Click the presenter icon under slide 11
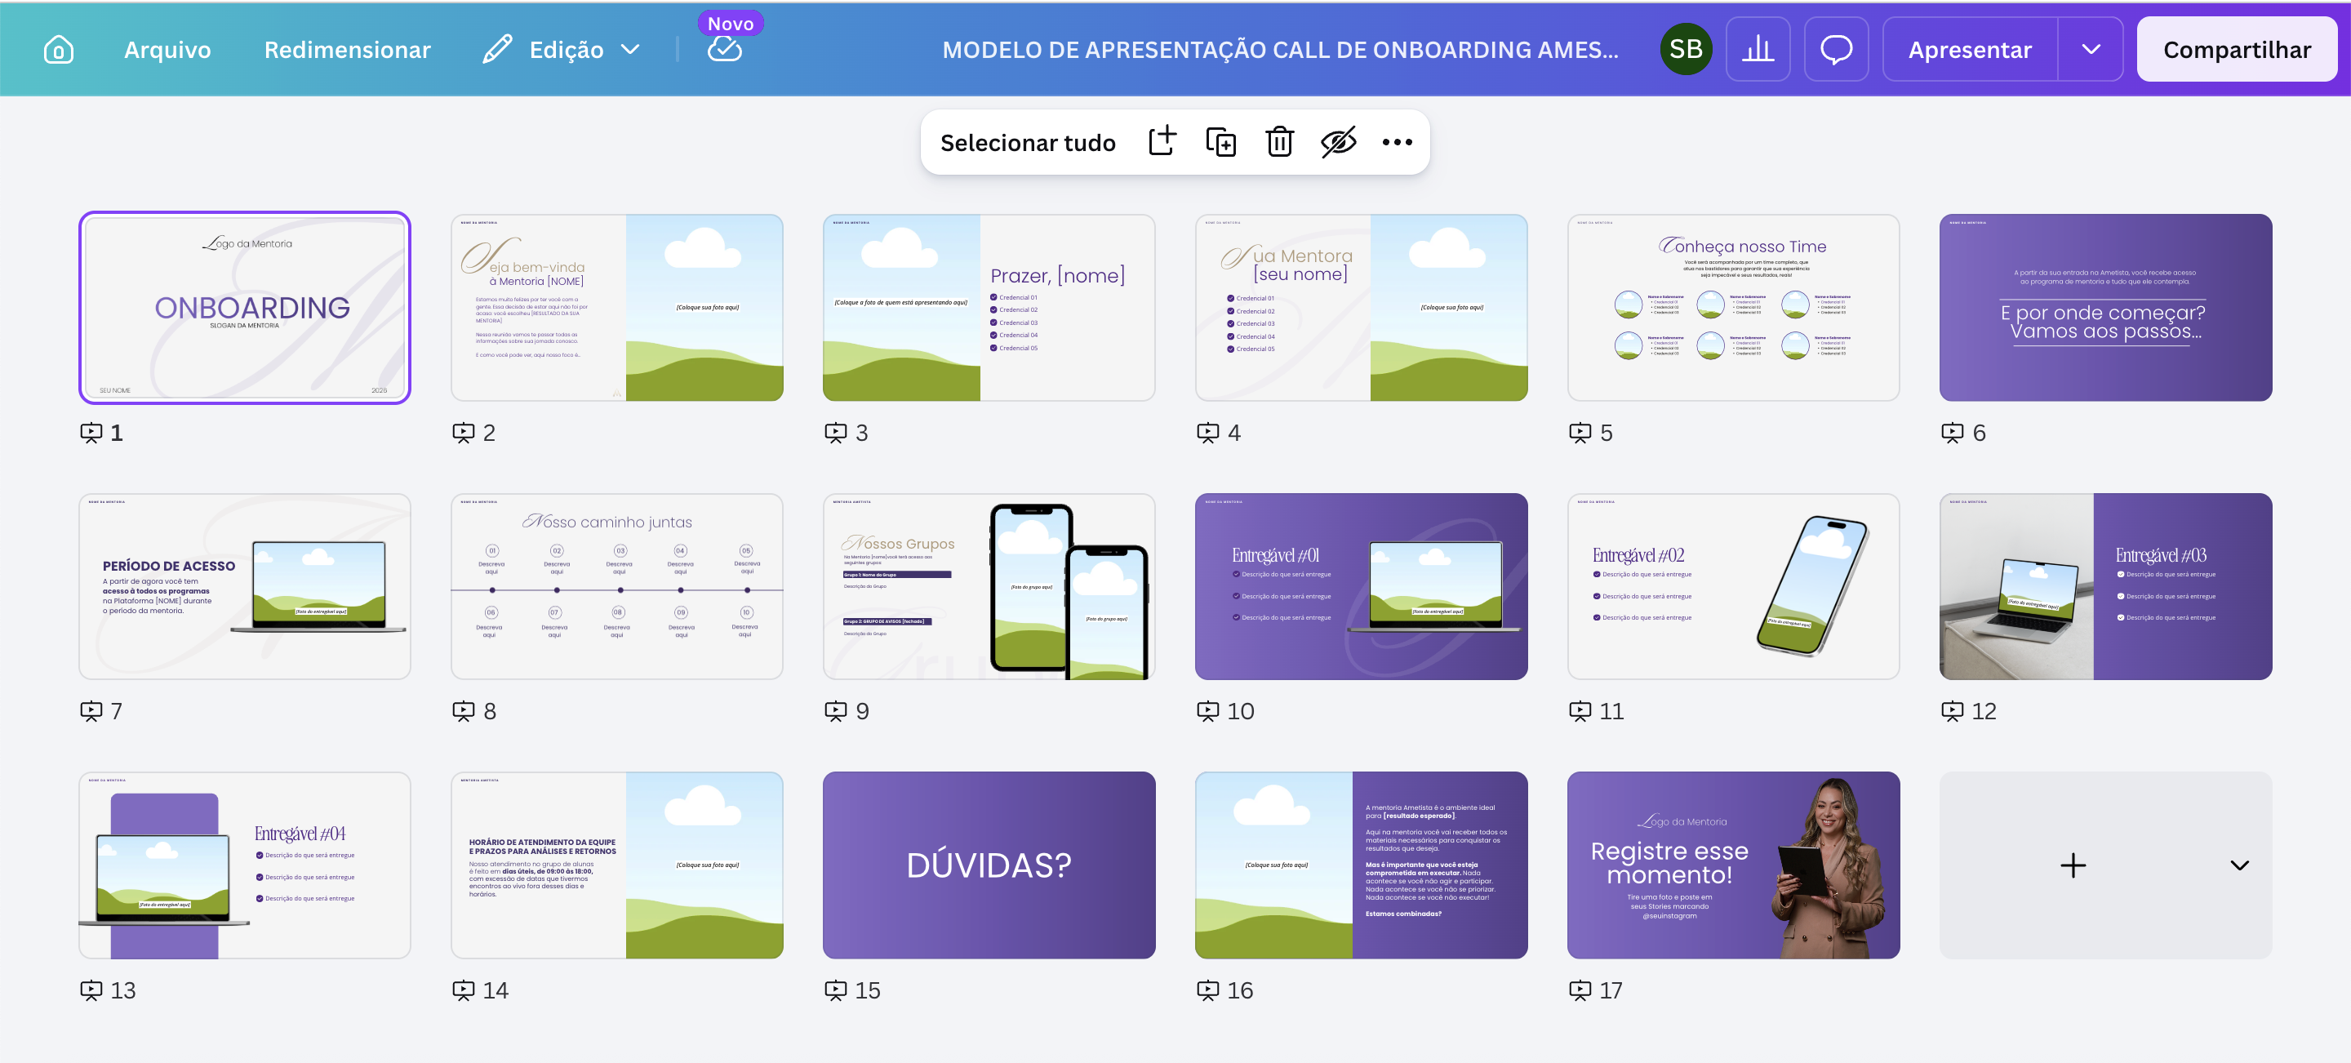2351x1063 pixels. [x=1580, y=711]
